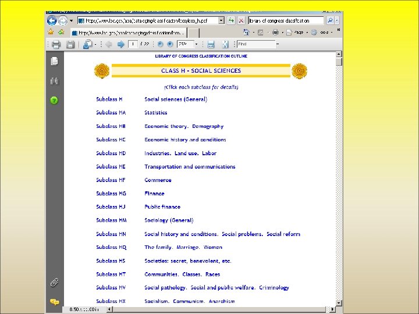Open the zoom level dropdown arrow
This screenshot has width=419, height=314.
click(x=197, y=44)
